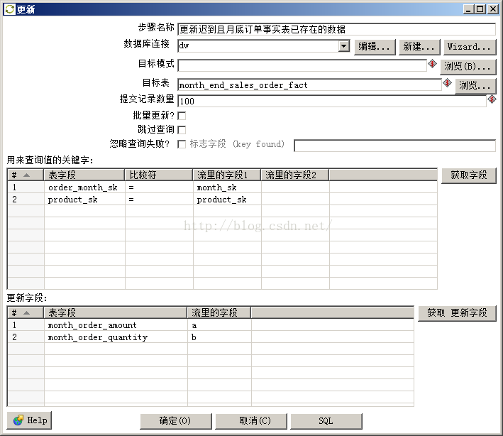Click the 获取字段 button
The width and height of the screenshot is (503, 436).
click(469, 175)
